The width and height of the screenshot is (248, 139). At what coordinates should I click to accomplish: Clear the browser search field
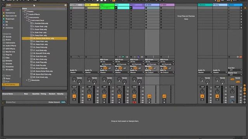click(x=65, y=5)
